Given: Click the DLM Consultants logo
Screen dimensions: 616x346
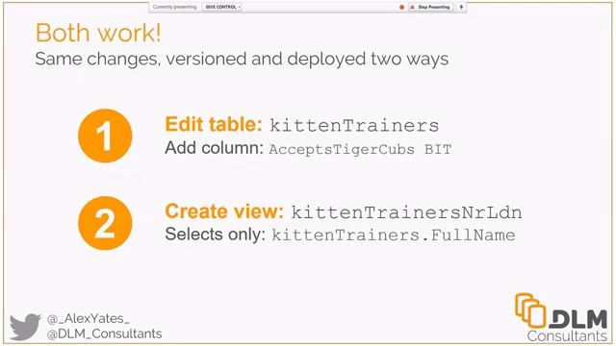Looking at the screenshot, I should click(x=561, y=318).
